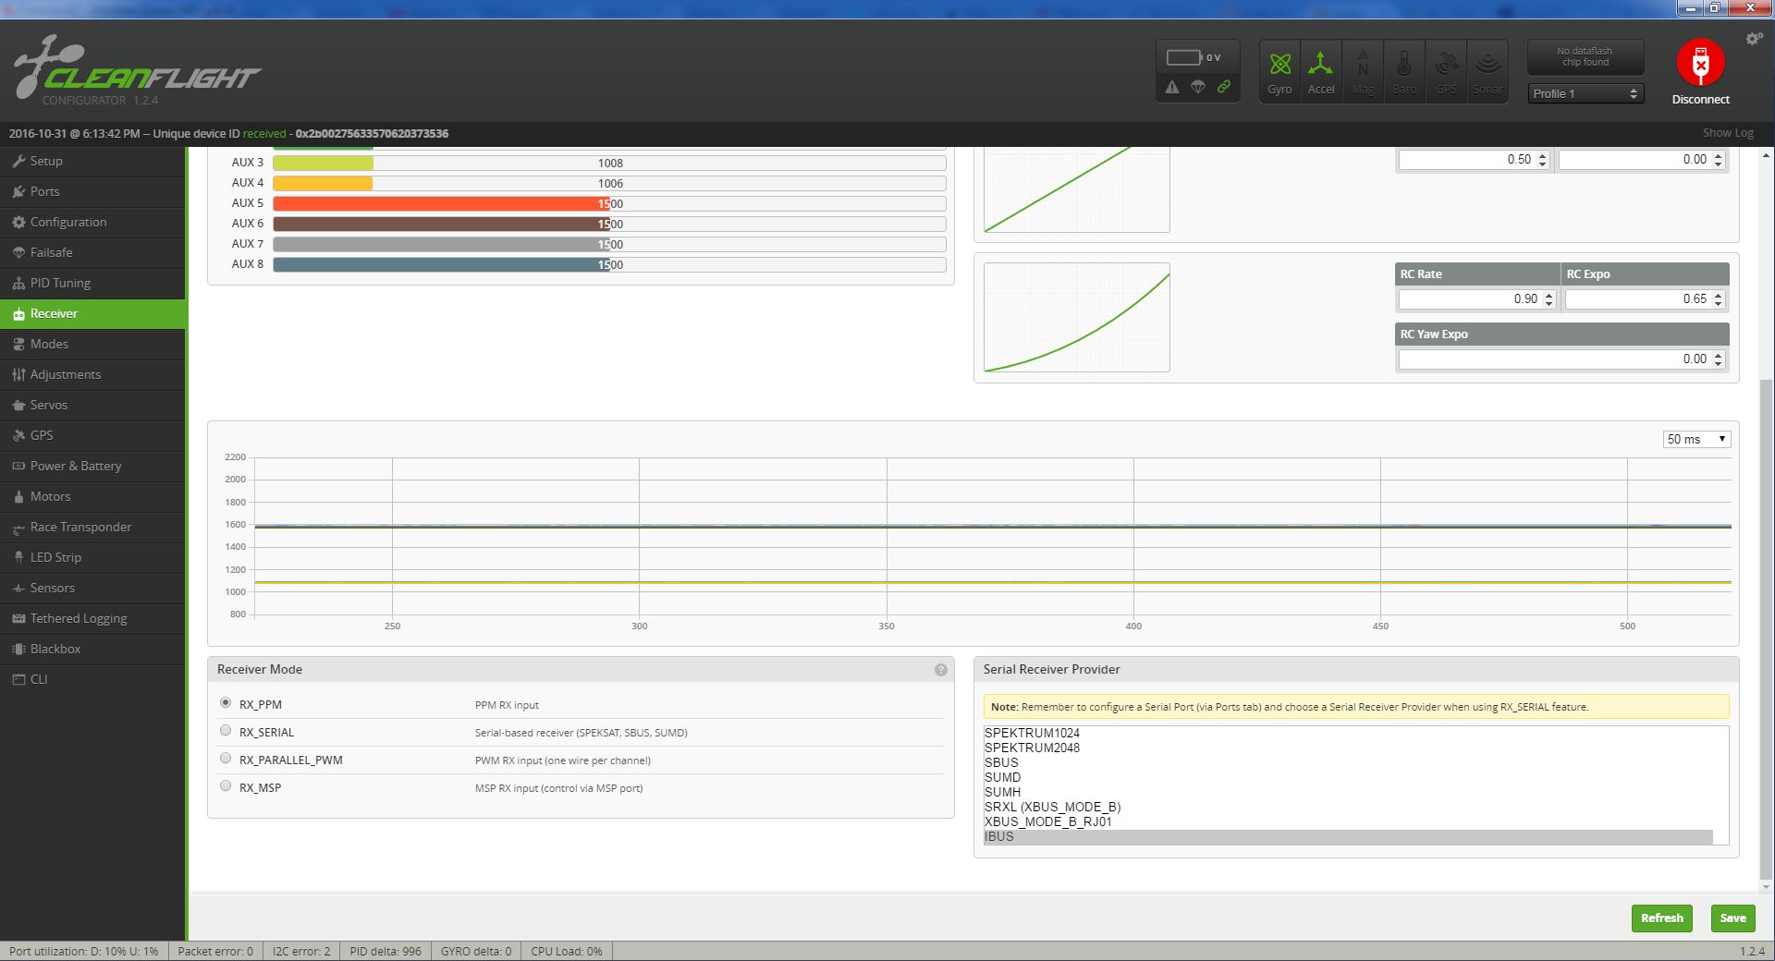Select the Receiver tab
The width and height of the screenshot is (1775, 961).
coord(92,313)
